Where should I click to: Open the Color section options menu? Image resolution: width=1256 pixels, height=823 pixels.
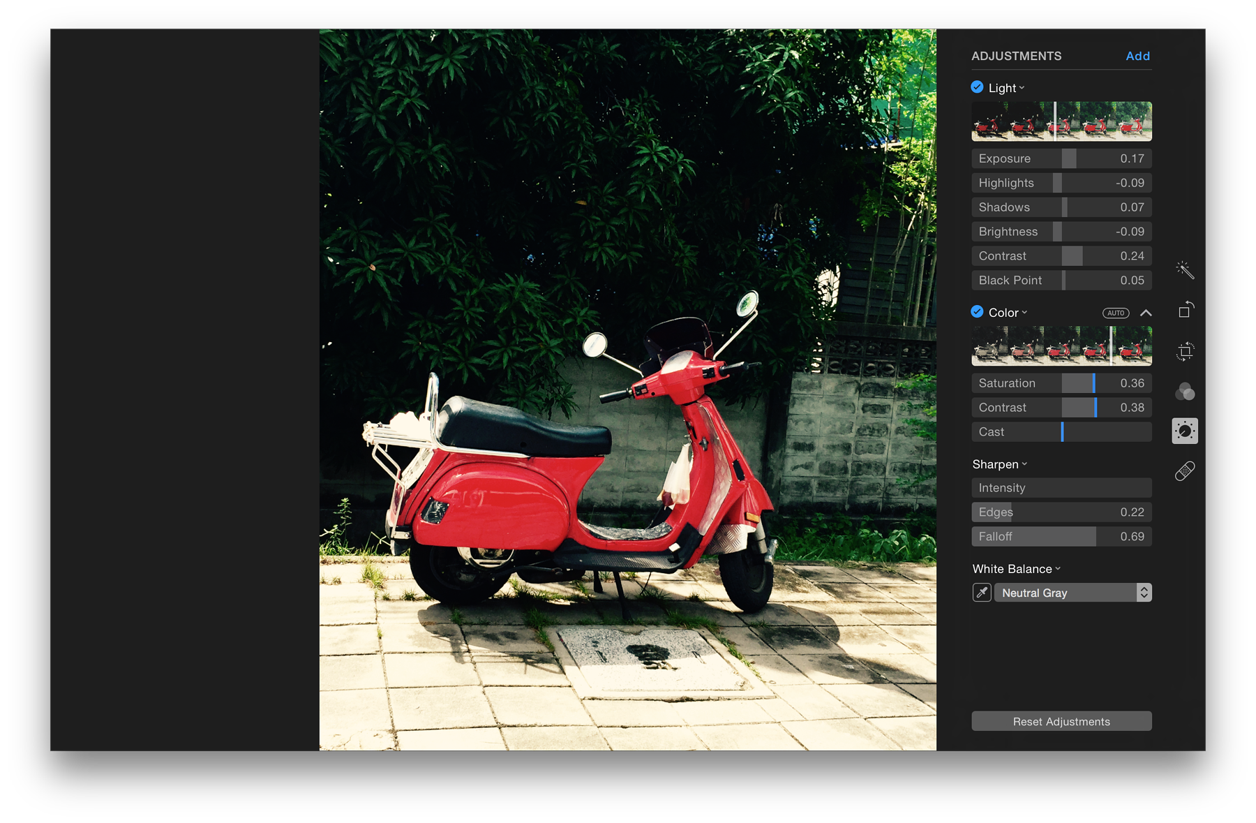point(1008,313)
